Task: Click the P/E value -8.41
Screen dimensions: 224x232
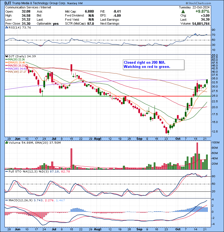Action: [x=117, y=11]
